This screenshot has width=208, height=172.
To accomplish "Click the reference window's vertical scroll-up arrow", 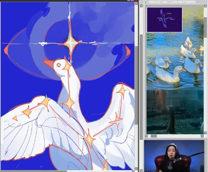I will click(205, 6).
